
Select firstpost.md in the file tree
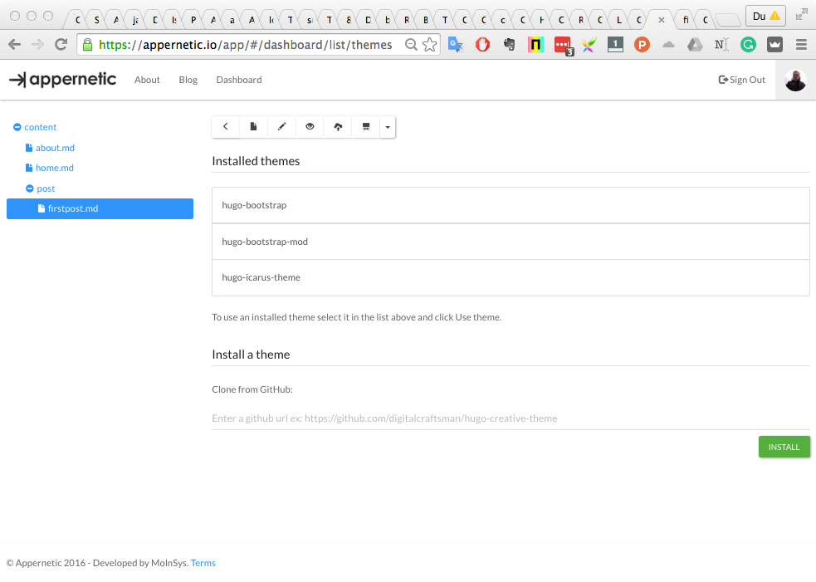(100, 208)
